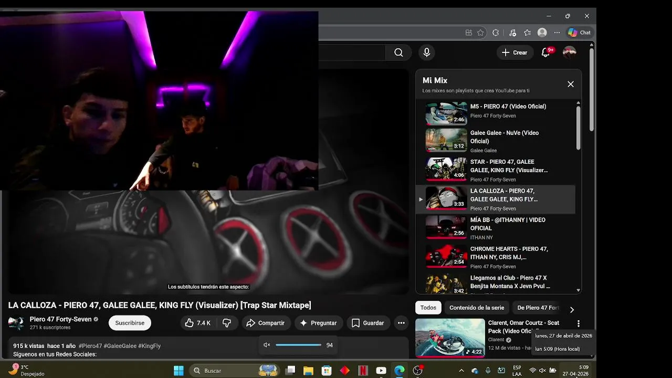Open the weather widget 3°C Despejado
The height and width of the screenshot is (378, 672).
pyautogui.click(x=25, y=371)
